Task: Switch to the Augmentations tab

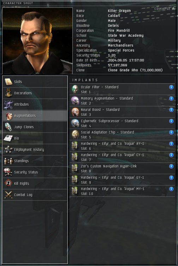Action: pos(35,116)
